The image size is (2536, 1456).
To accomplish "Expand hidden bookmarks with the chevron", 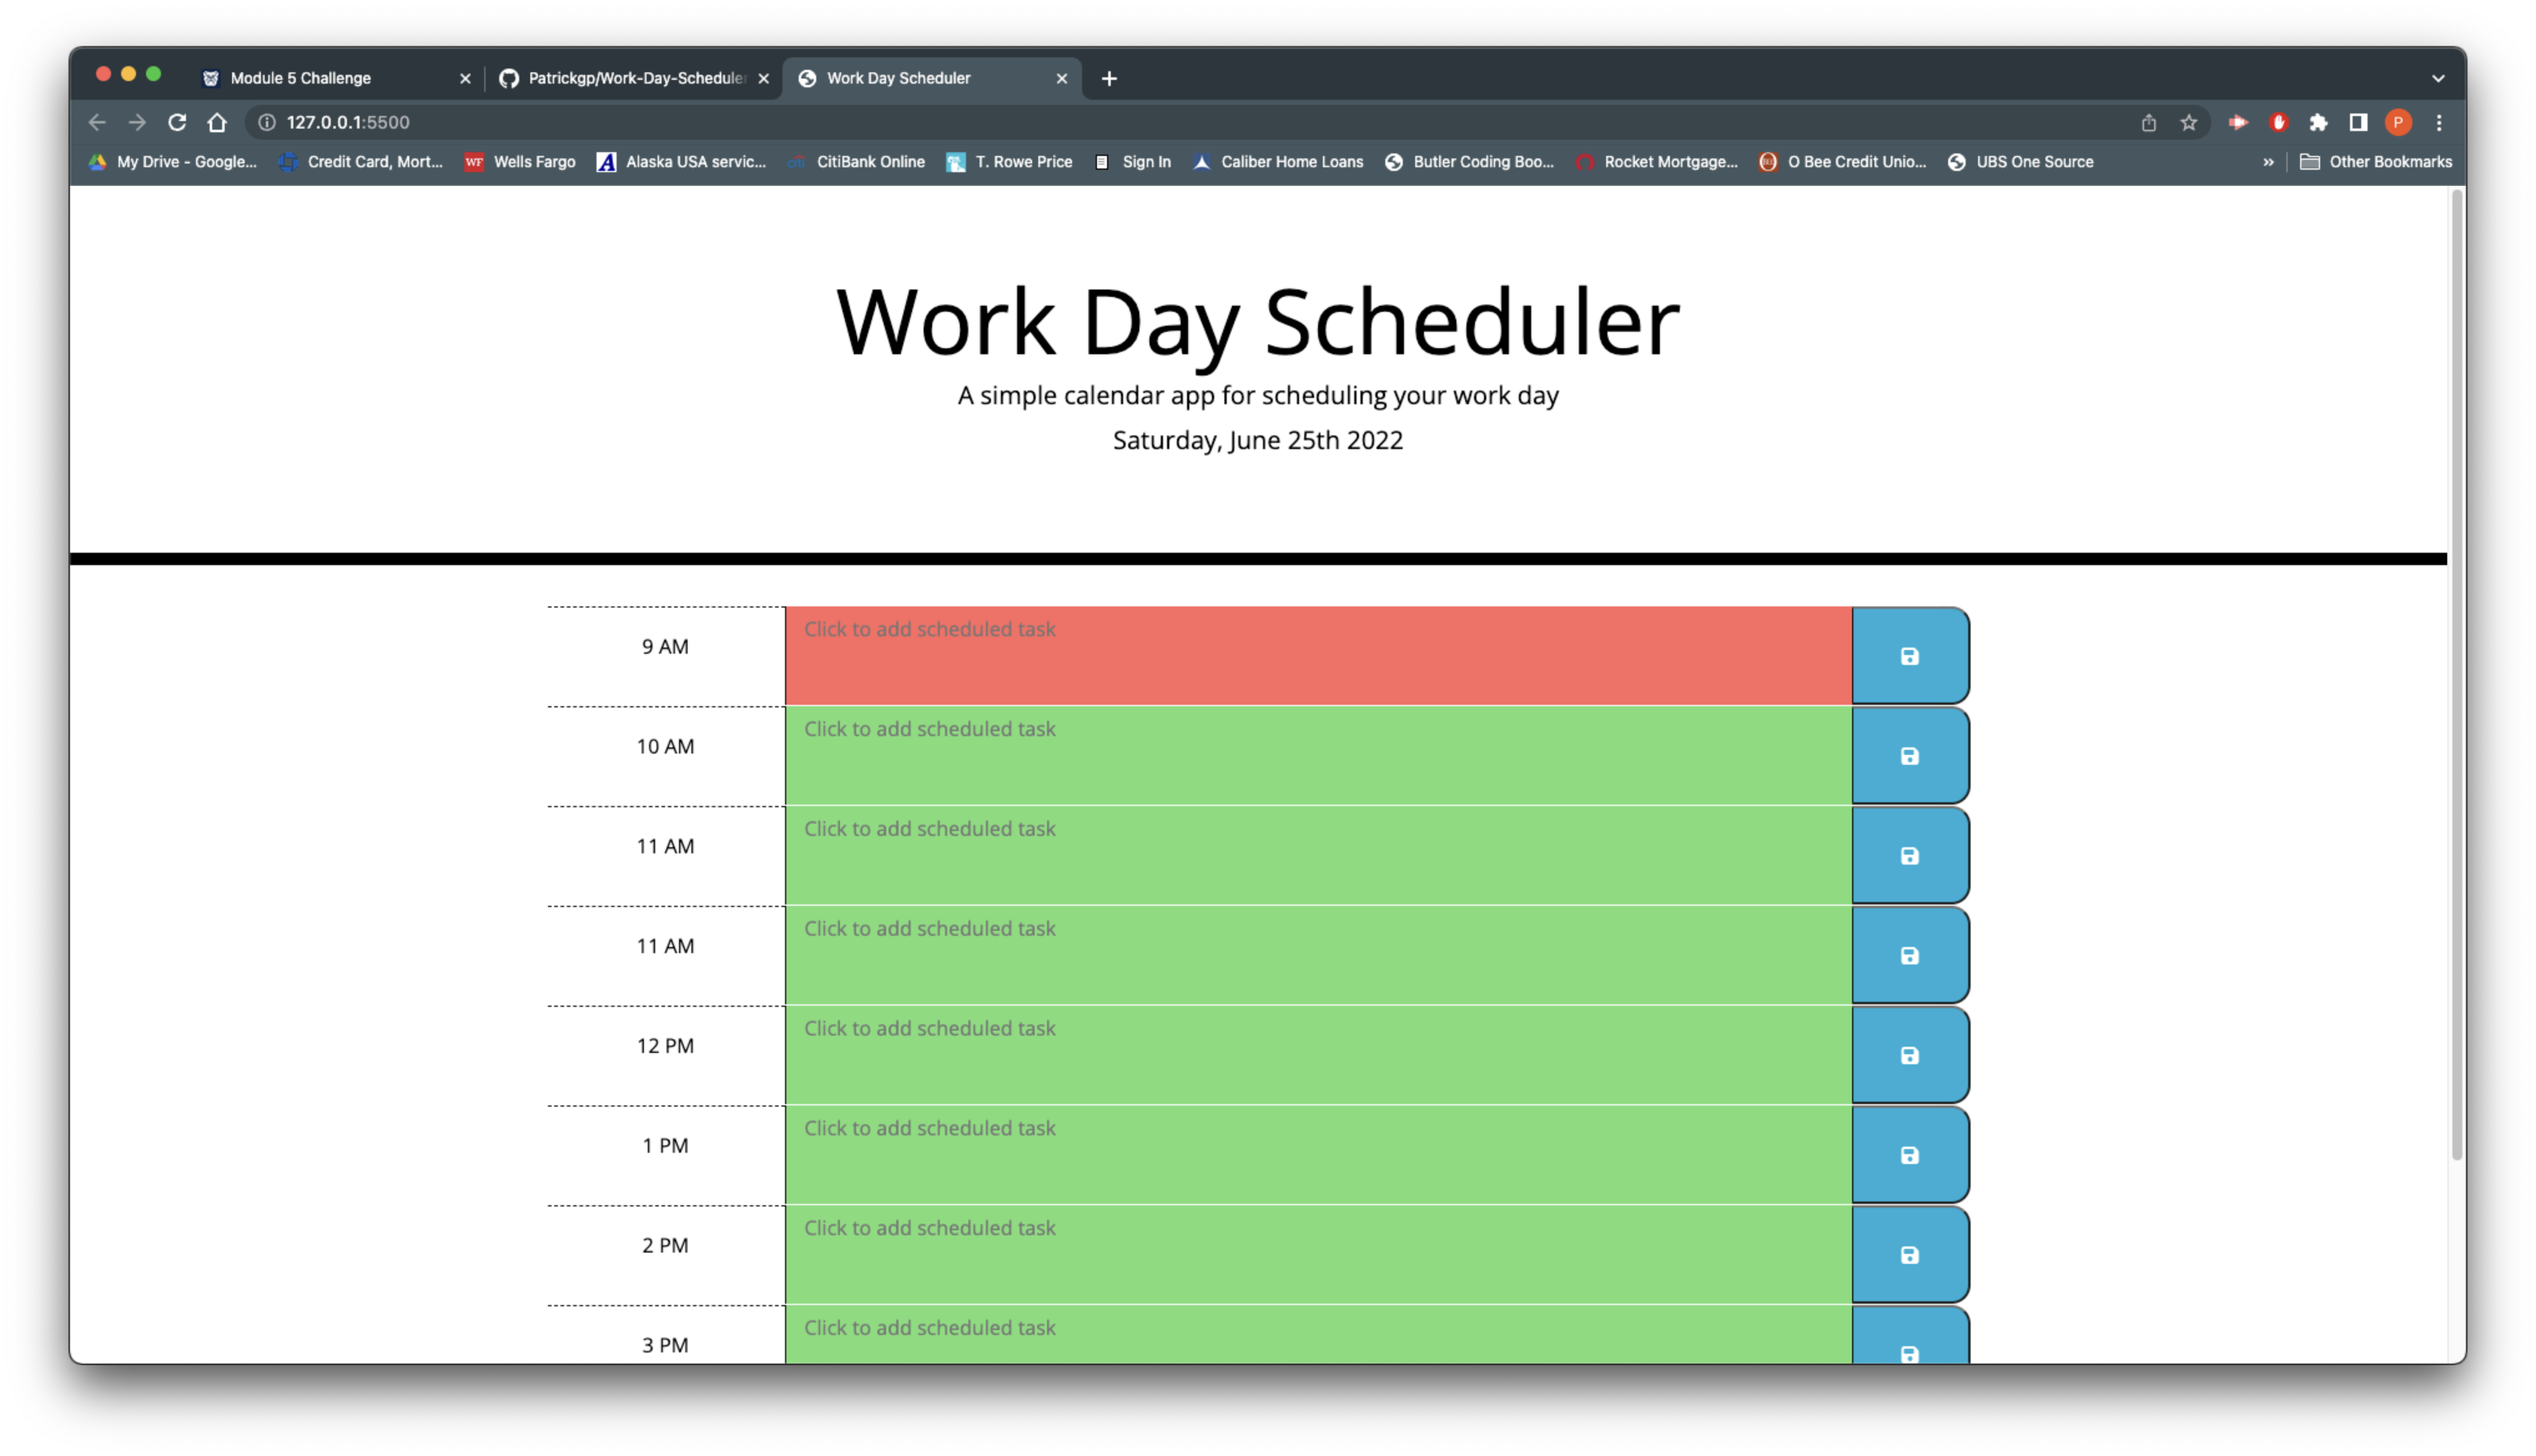I will [x=2269, y=161].
